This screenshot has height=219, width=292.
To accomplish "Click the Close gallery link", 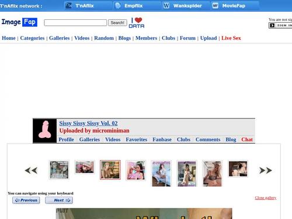I will tap(266, 198).
